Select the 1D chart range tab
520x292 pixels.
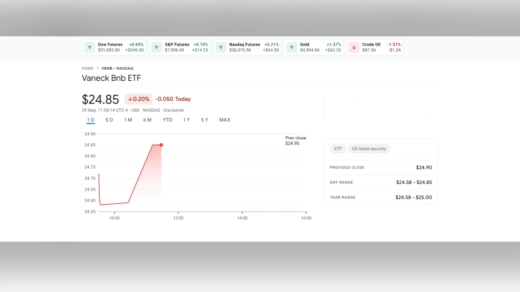pyautogui.click(x=91, y=120)
